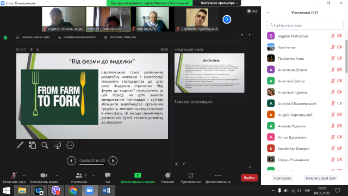Leave meeting with Выйти button
This screenshot has width=348, height=196.
click(x=249, y=178)
